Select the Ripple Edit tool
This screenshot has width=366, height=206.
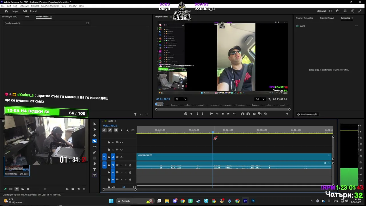point(94,135)
